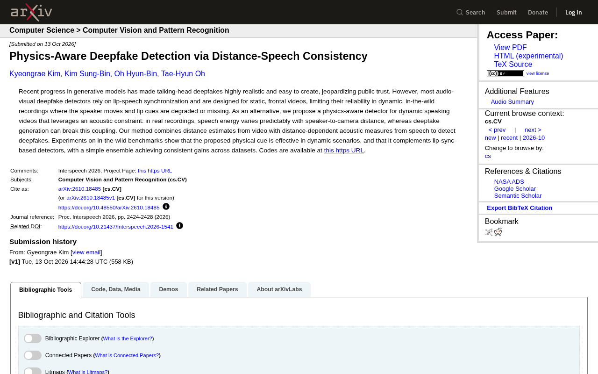This screenshot has height=374, width=598.
Task: Click Submit in the top navigation
Action: 506,12
